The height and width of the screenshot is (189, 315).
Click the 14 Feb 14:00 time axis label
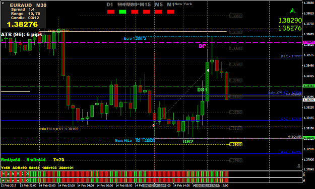pos(181,185)
